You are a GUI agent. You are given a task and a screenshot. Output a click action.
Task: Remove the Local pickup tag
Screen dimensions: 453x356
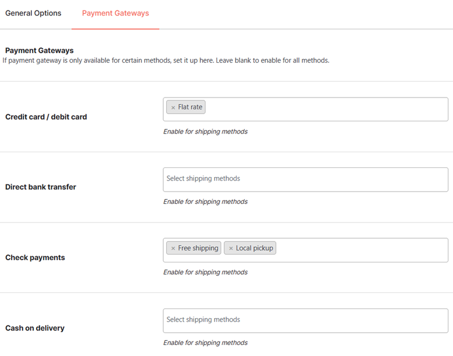point(231,248)
